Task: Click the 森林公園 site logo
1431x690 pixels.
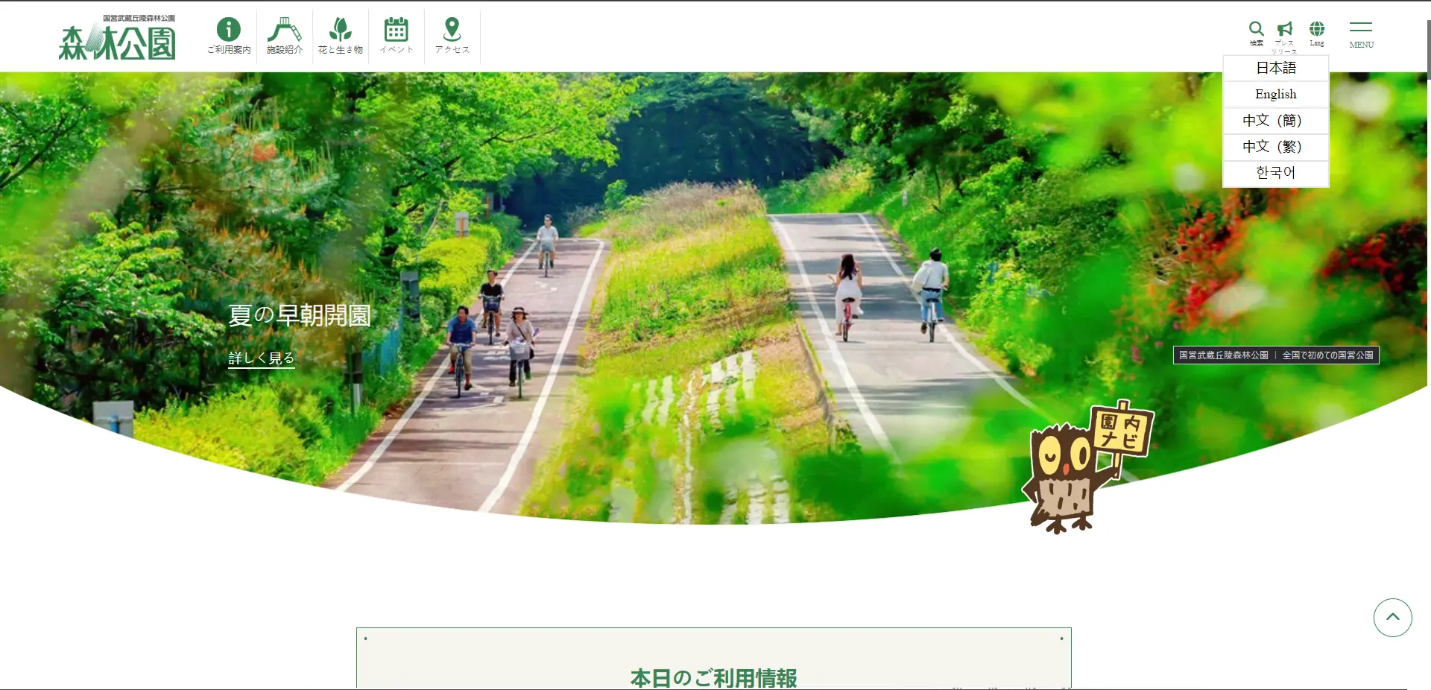Action: (117, 37)
